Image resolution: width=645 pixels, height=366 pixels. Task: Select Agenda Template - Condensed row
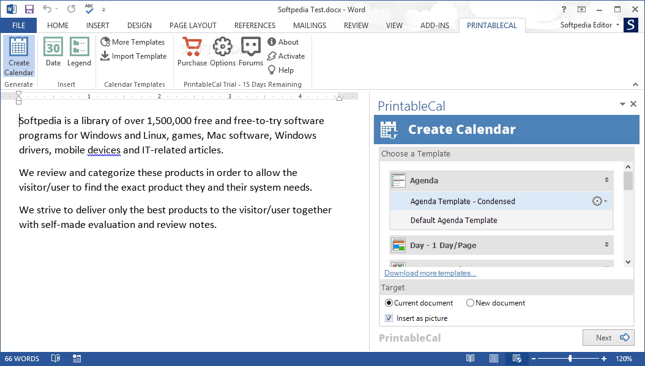(501, 201)
